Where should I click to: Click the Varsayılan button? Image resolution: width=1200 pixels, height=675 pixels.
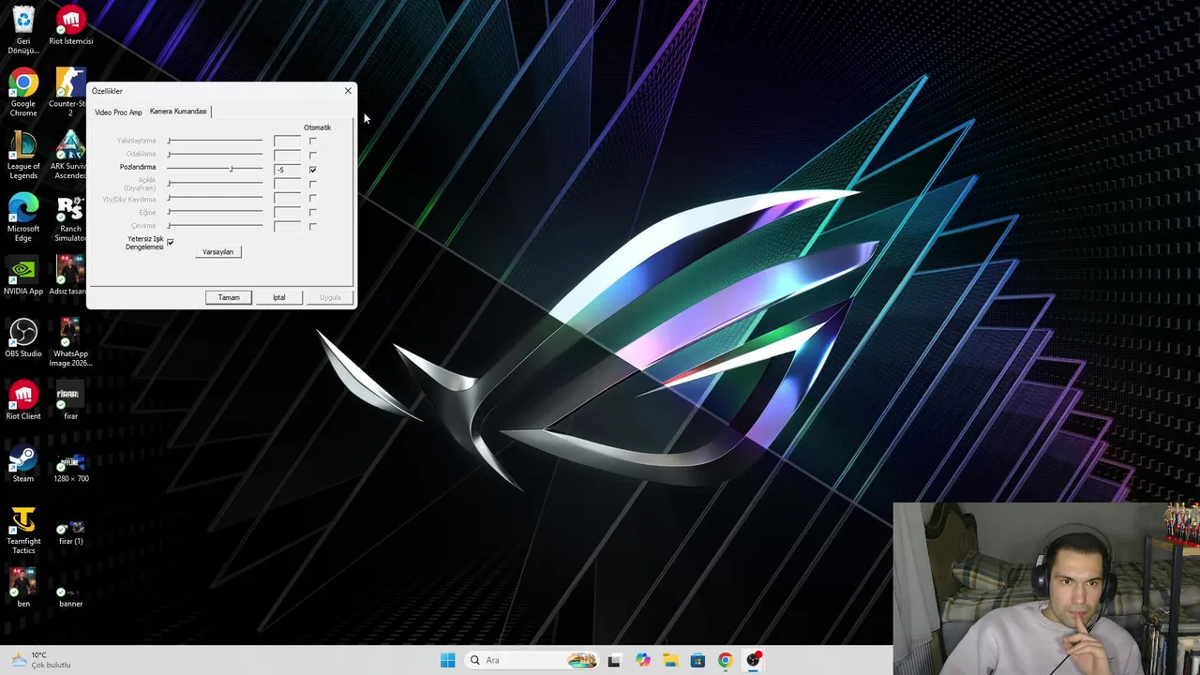click(217, 252)
